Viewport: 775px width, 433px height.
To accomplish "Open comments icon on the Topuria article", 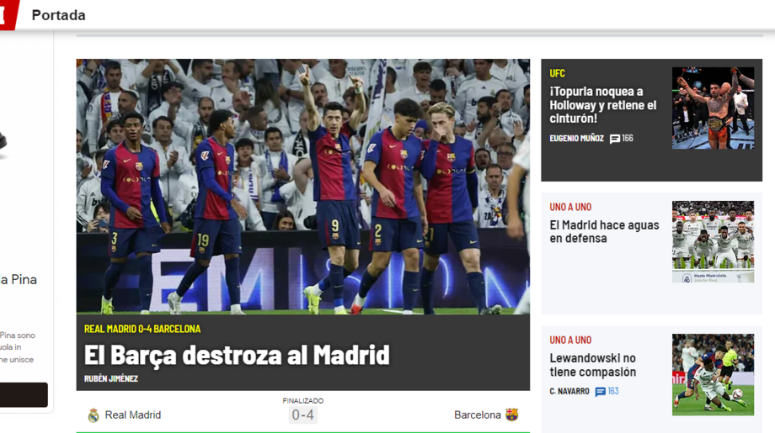I will (615, 139).
